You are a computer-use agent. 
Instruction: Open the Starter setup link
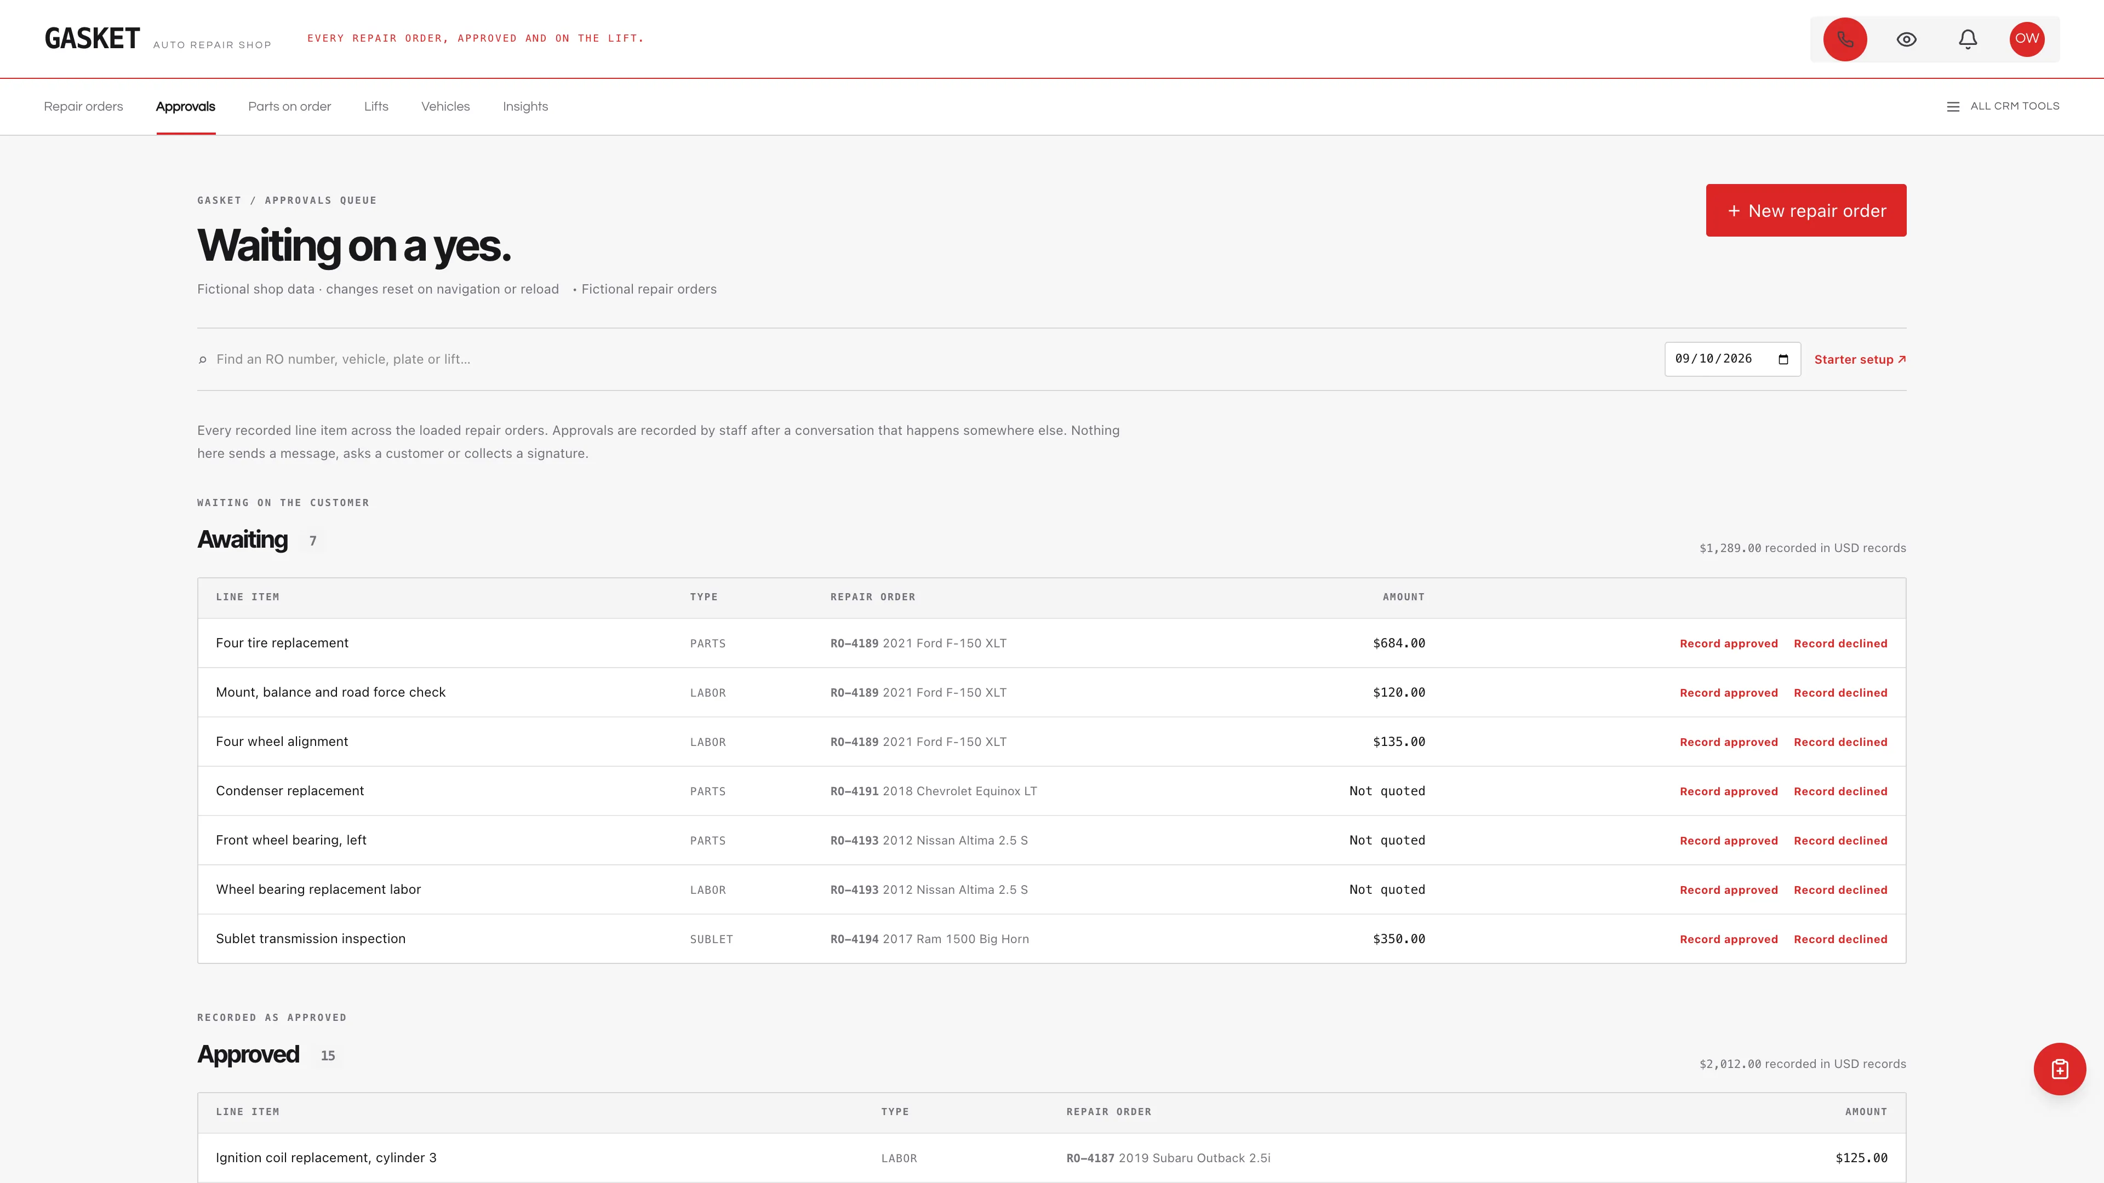point(1860,359)
